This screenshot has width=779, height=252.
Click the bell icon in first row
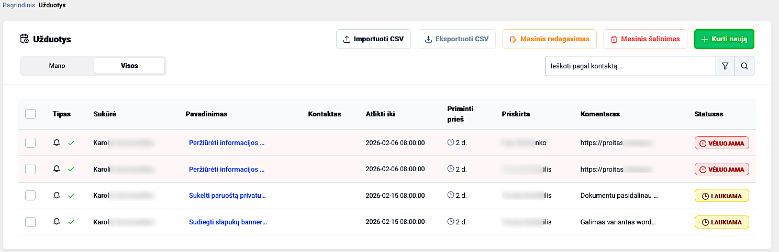[57, 142]
